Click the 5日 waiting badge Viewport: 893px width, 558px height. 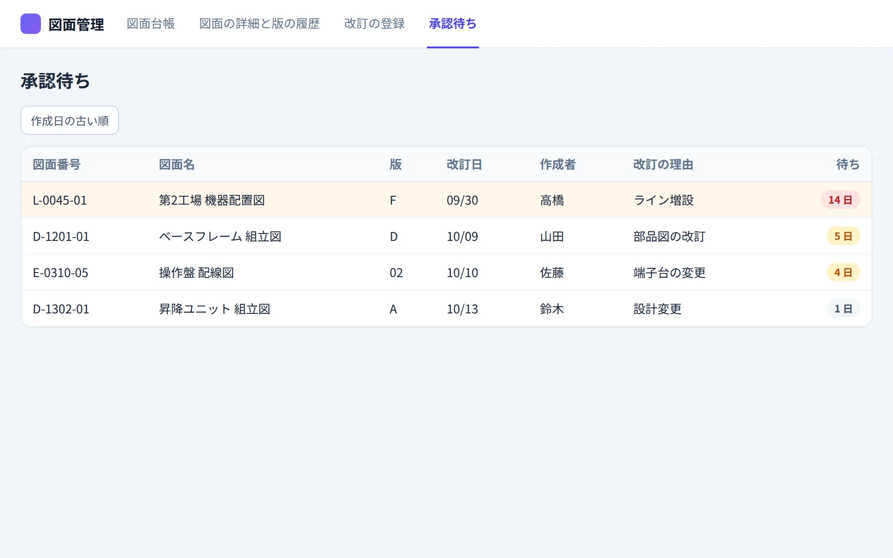(843, 236)
